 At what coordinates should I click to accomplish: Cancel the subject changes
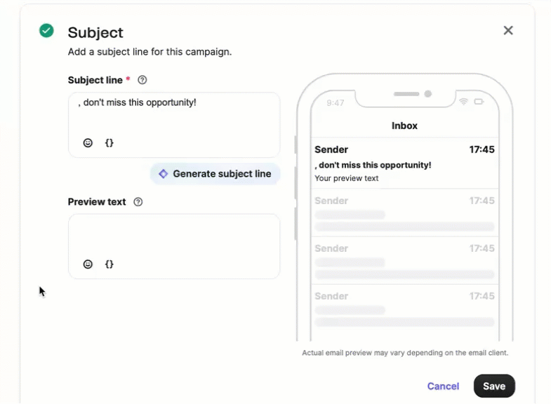click(x=443, y=386)
